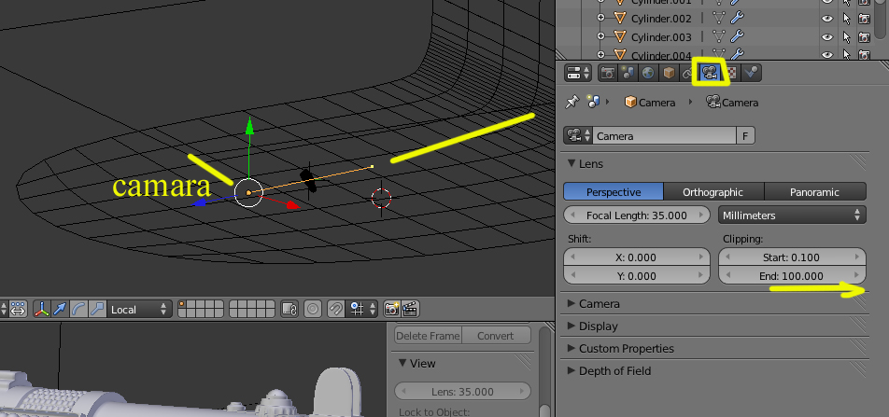Toggle renderability camera for Cylinder.003
Screen dimensions: 889x417
(x=864, y=37)
